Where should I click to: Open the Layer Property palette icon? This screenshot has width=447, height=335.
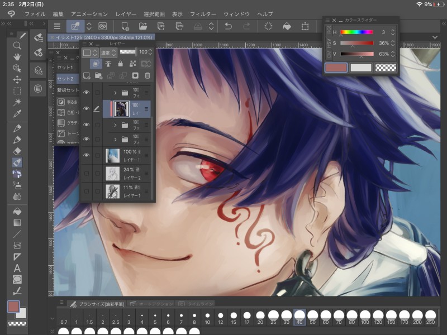[x=38, y=70]
